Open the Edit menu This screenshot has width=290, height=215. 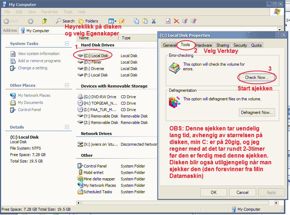(x=19, y=12)
